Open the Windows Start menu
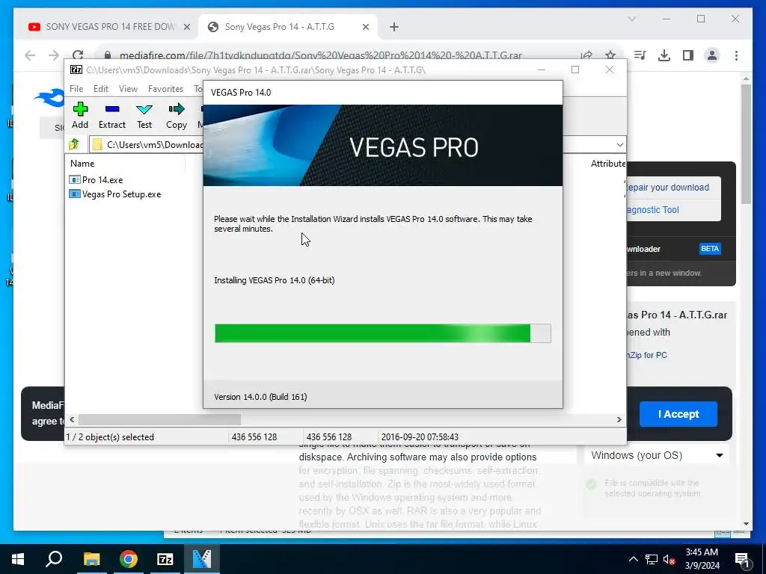 pos(18,559)
